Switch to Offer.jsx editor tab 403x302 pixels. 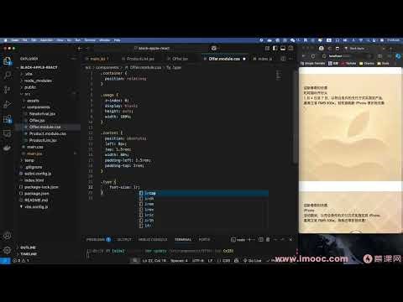click(178, 59)
